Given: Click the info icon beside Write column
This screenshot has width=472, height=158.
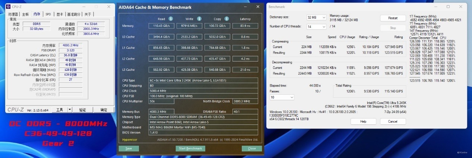Looking at the screenshot, I should (200, 19).
